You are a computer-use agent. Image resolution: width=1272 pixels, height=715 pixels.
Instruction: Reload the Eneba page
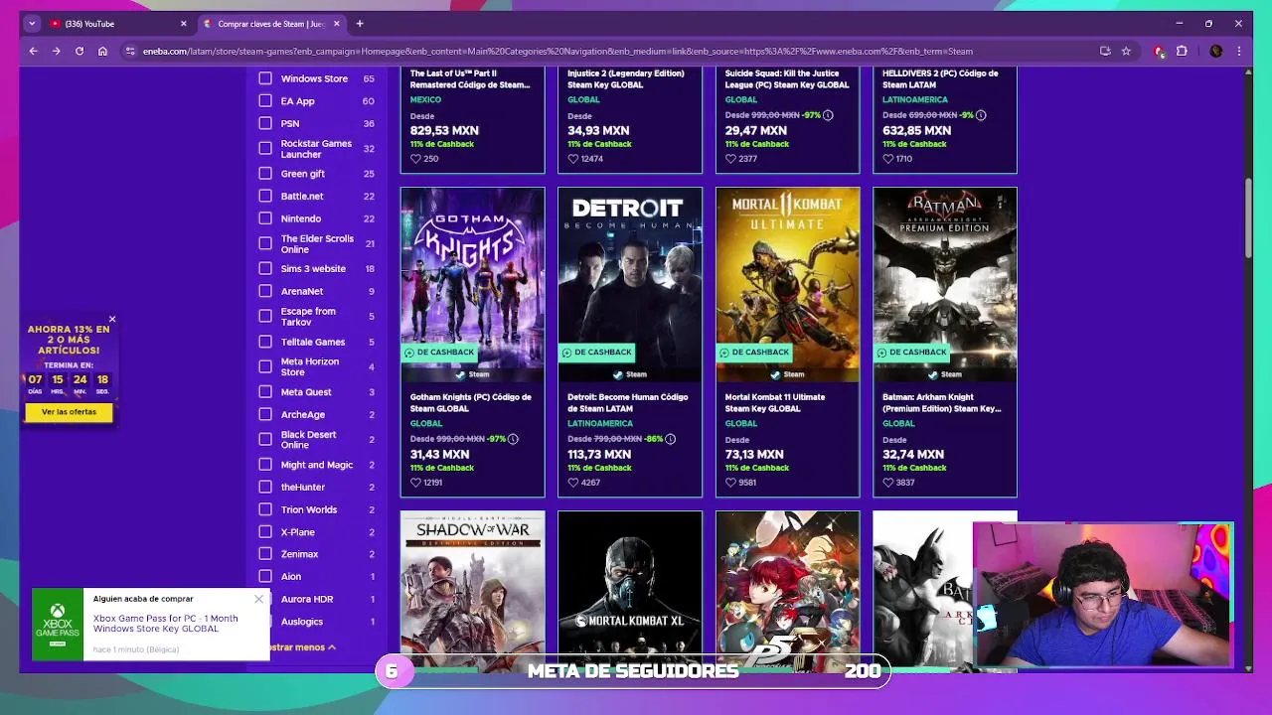(x=79, y=51)
